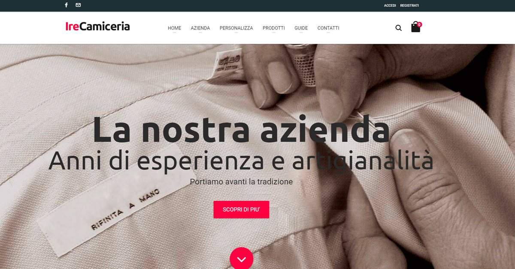This screenshot has width=515, height=269.
Task: Go to the CONTATTI page
Action: click(328, 28)
